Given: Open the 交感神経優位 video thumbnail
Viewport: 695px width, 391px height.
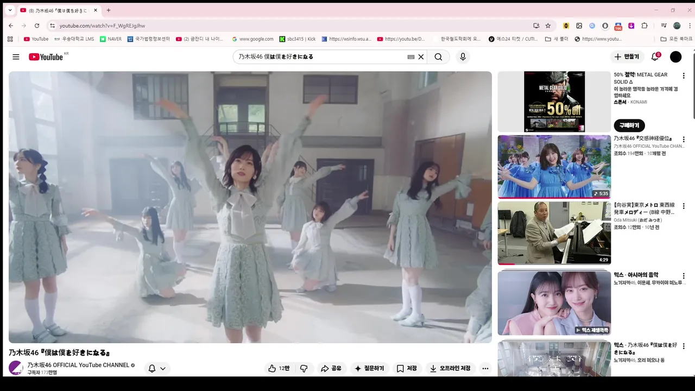Looking at the screenshot, I should click(x=554, y=167).
